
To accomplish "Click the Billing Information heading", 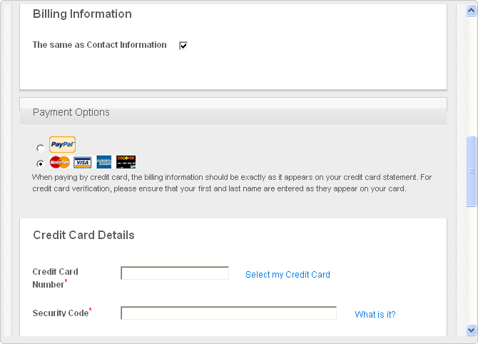I will (82, 14).
